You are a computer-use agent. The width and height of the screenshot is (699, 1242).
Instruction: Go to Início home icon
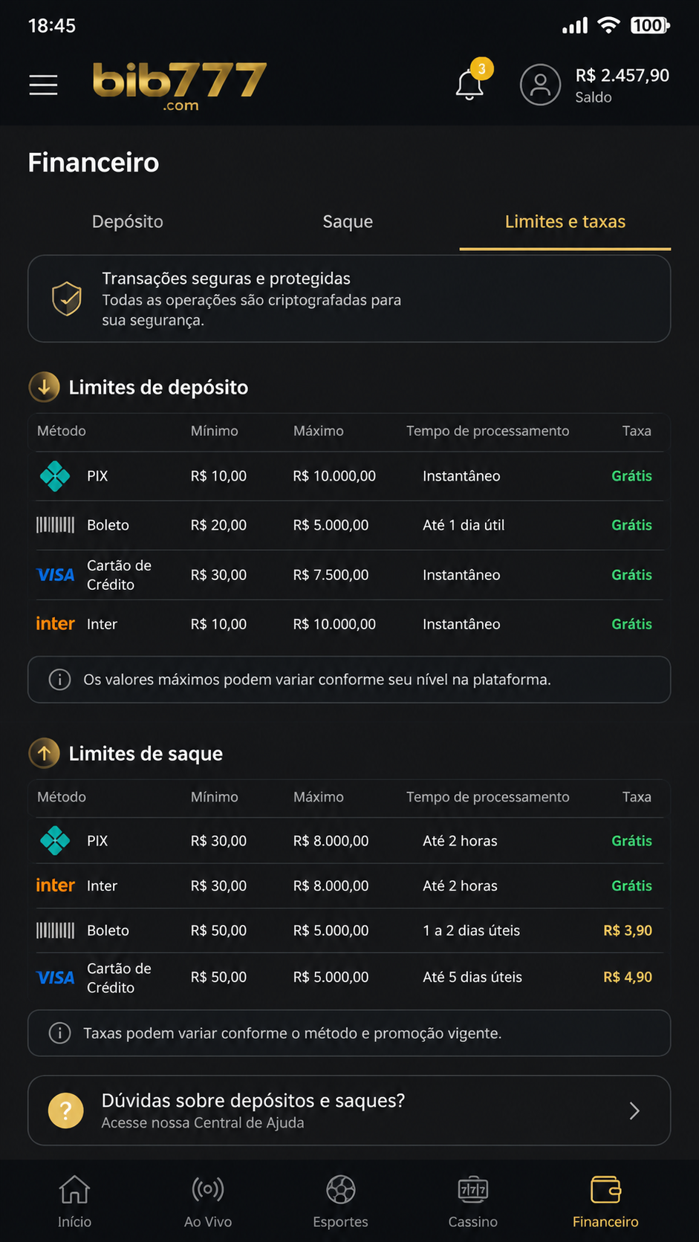click(x=74, y=1201)
